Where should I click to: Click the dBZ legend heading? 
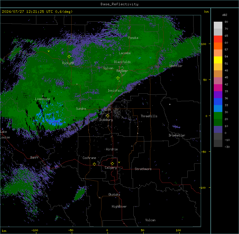[225, 15]
